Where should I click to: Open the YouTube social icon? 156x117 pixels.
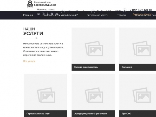click(57, 14)
